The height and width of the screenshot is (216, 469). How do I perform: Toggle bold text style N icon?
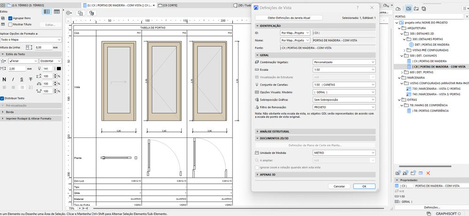point(4,79)
